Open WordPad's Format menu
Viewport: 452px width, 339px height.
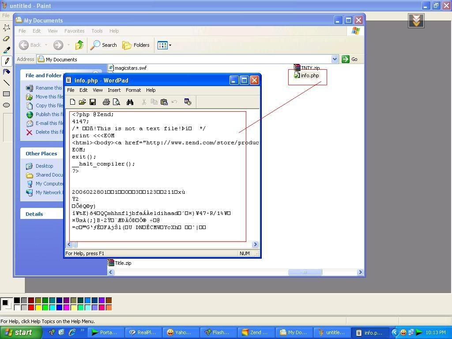(x=133, y=90)
